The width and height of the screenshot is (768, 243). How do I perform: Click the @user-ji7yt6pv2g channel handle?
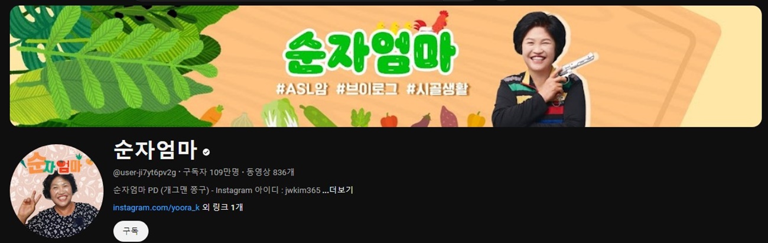coord(145,172)
